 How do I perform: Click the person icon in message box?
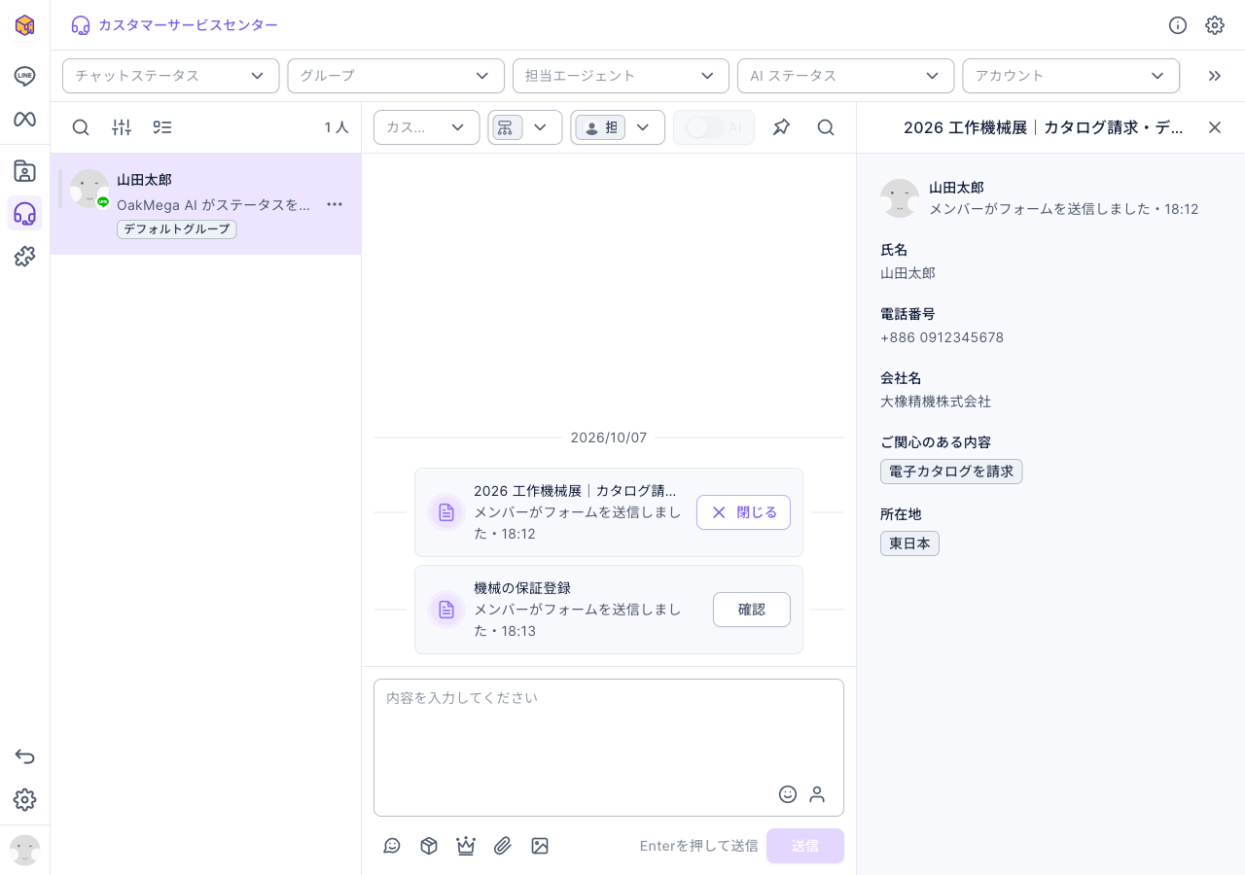click(x=817, y=794)
